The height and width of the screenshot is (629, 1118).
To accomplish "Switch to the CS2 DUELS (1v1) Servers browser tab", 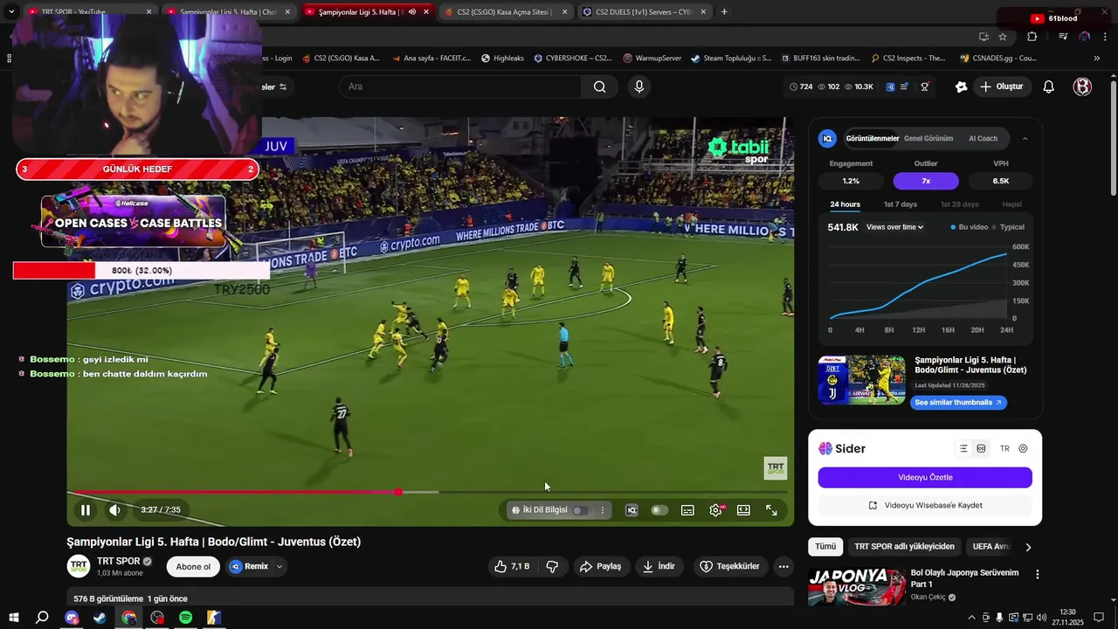I will tap(645, 12).
